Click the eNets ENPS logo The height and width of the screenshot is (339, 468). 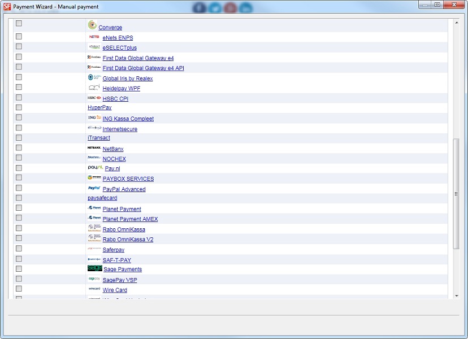[x=94, y=37]
